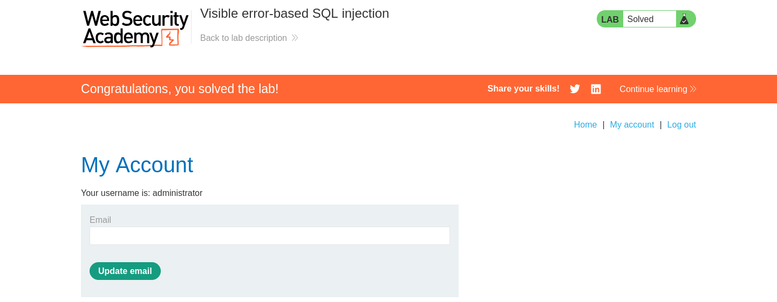
Task: Click the Solved status label
Action: (640, 19)
